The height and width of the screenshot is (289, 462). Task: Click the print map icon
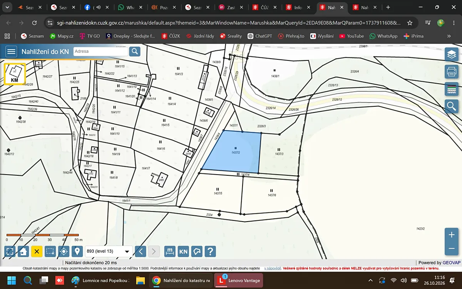452,72
